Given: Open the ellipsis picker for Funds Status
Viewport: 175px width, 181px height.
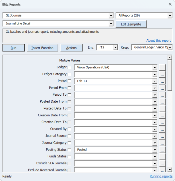Looking at the screenshot, I should pyautogui.click(x=162, y=157).
